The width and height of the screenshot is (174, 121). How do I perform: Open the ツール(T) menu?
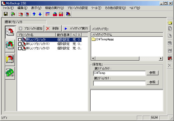(x=96, y=8)
